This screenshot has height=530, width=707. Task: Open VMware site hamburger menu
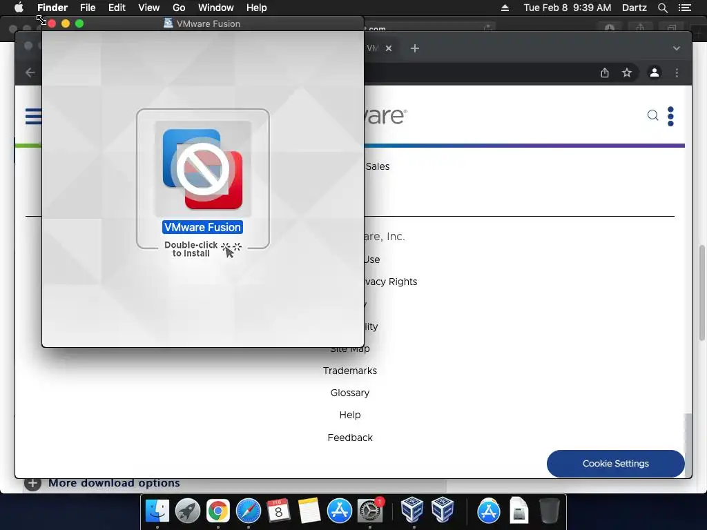33,116
